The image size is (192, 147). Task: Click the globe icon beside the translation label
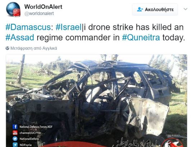(x=8, y=48)
